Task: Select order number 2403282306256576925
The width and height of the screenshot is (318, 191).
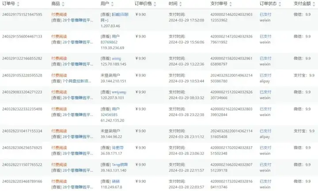Action: (22, 148)
